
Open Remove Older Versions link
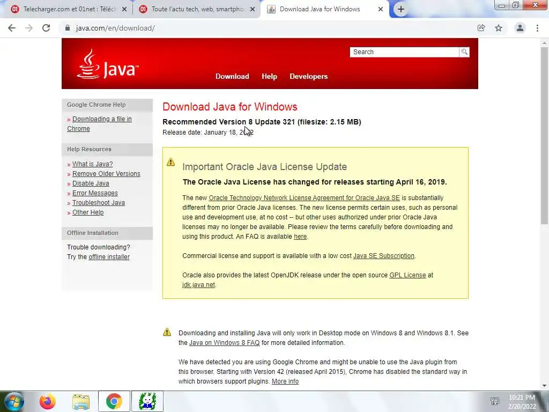coord(106,174)
